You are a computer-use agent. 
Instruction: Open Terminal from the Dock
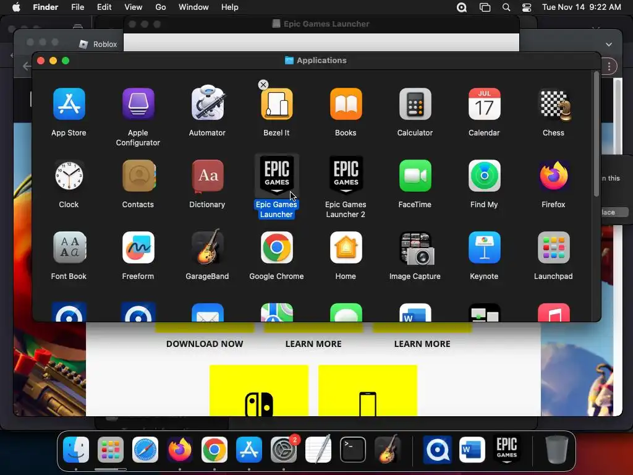click(x=353, y=450)
